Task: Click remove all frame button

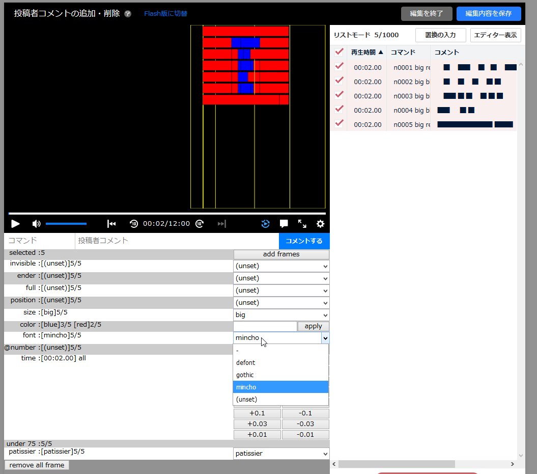Action: 37,465
